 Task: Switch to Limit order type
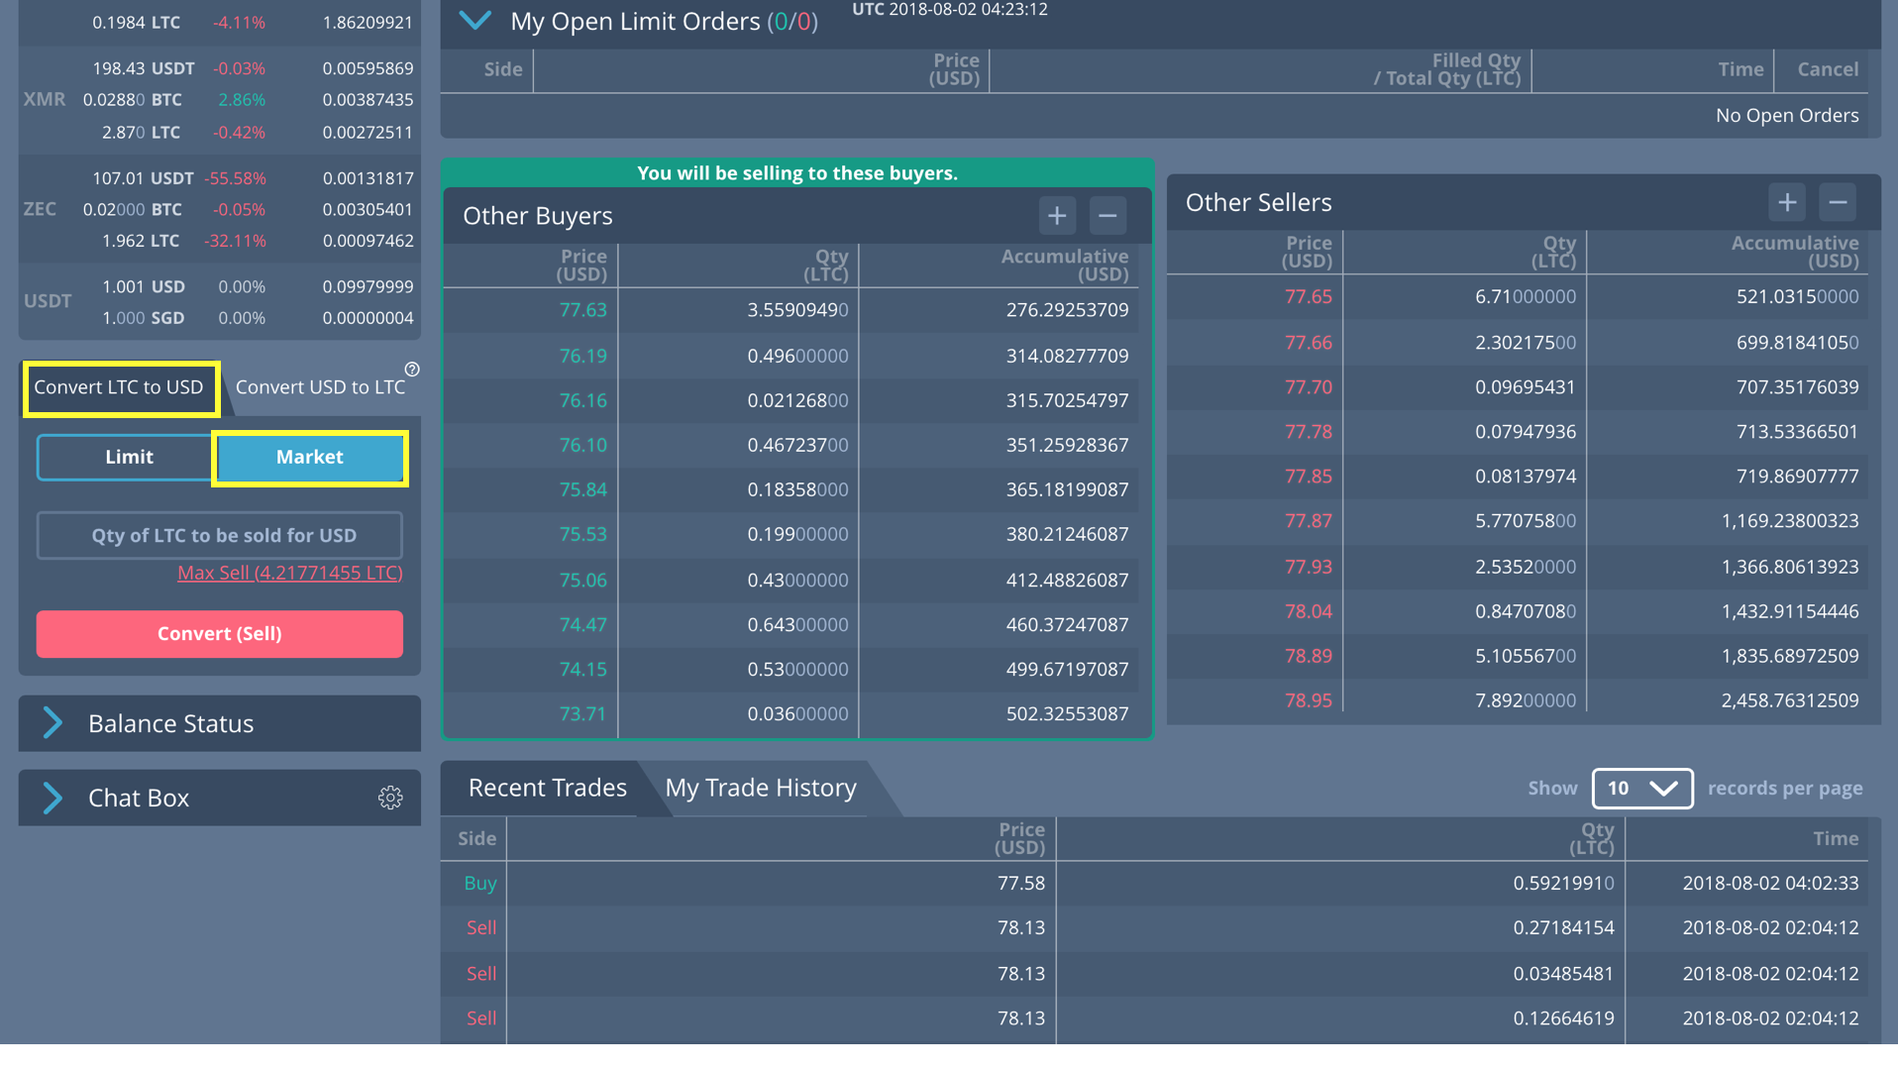tap(128, 457)
